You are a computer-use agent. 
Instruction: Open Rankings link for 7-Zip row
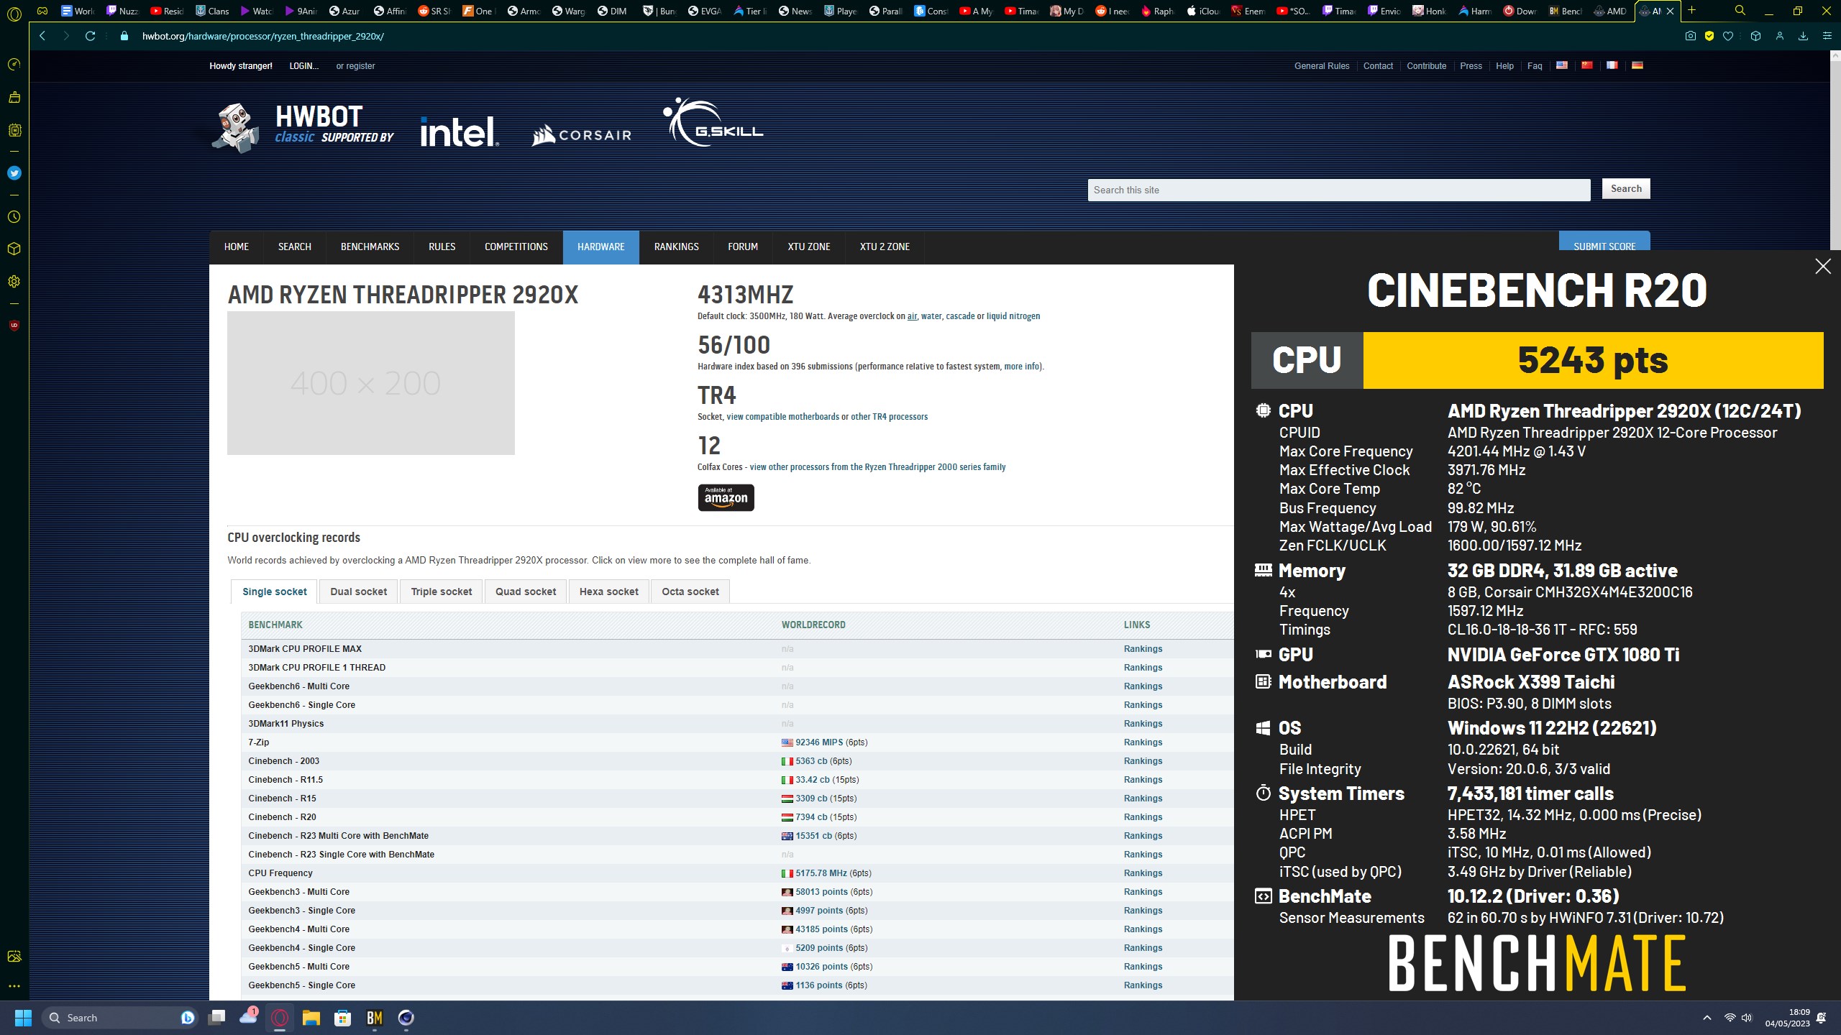[x=1143, y=742]
